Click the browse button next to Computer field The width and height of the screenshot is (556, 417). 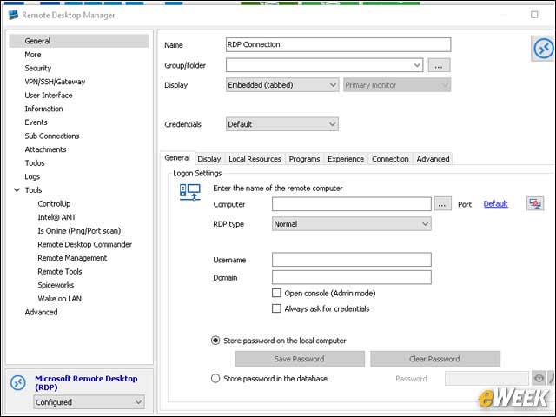point(442,204)
